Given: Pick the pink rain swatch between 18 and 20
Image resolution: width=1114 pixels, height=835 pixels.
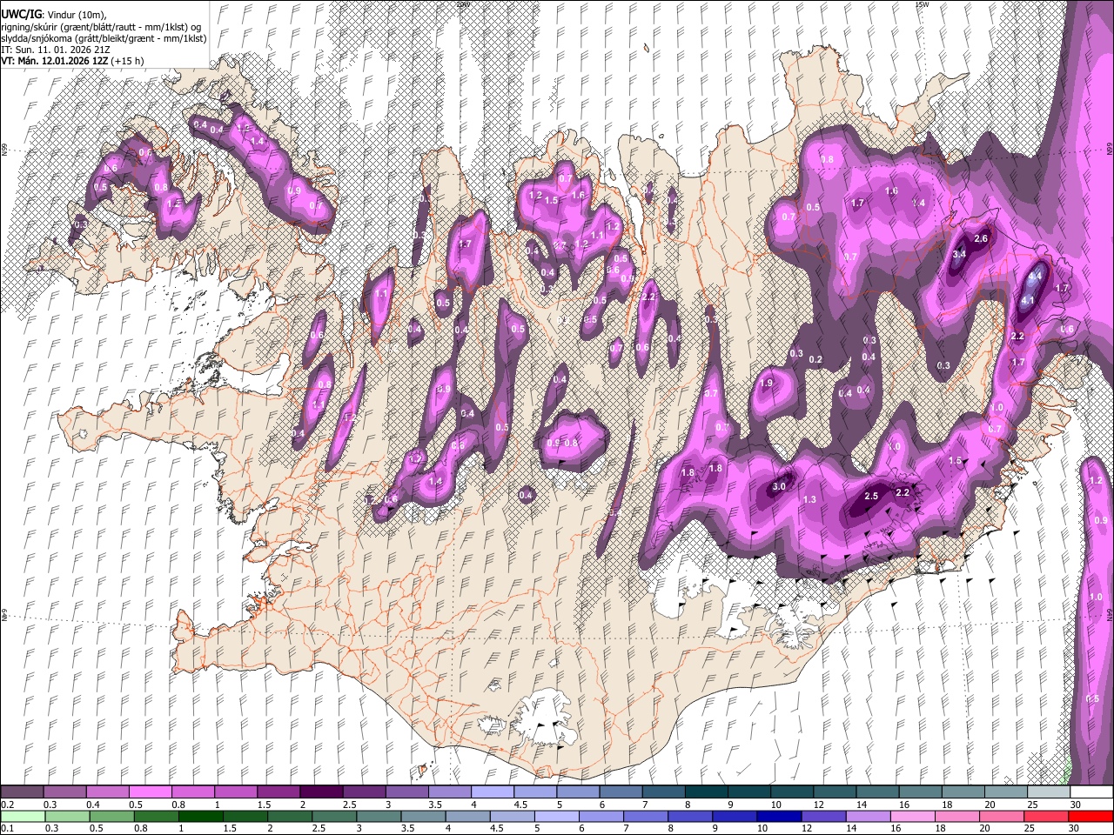Looking at the screenshot, I should pyautogui.click(x=956, y=816).
